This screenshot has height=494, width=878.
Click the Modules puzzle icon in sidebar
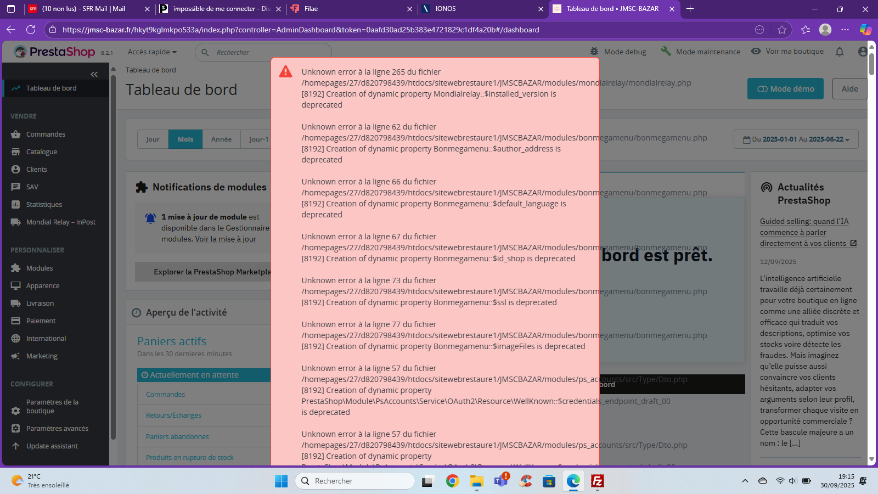click(x=15, y=268)
